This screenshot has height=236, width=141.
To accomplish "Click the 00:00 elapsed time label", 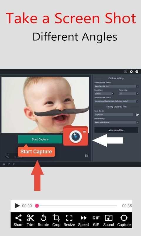I will [27, 206].
